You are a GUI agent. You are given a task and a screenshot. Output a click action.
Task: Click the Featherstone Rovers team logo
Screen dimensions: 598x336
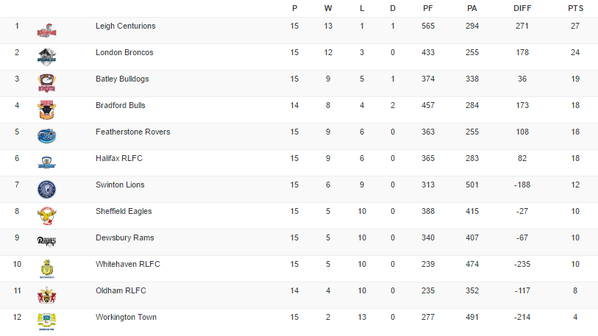[46, 136]
